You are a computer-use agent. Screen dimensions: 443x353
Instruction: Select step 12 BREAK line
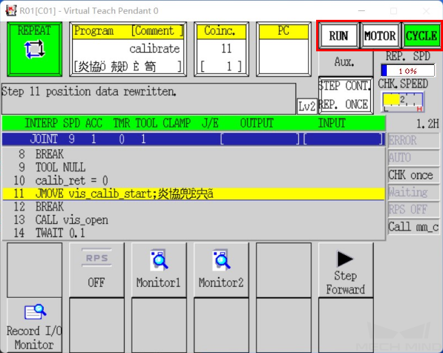tap(193, 207)
